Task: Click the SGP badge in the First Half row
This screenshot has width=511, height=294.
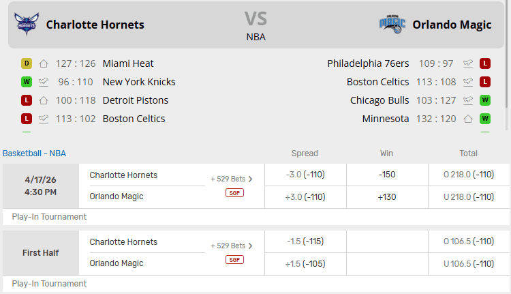Action: coord(234,259)
